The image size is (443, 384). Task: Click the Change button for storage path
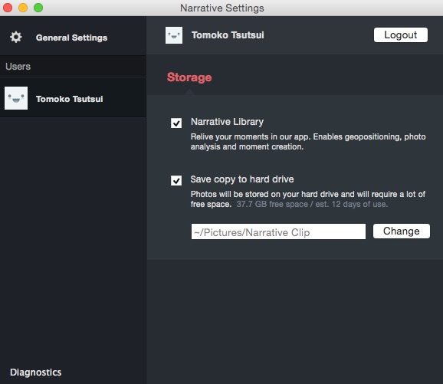pyautogui.click(x=402, y=231)
